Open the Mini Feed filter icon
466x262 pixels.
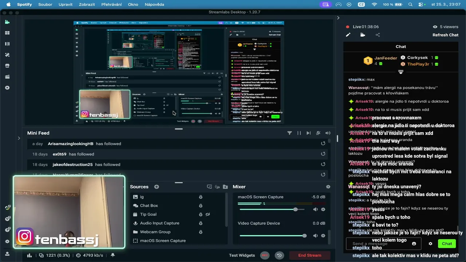pyautogui.click(x=289, y=133)
